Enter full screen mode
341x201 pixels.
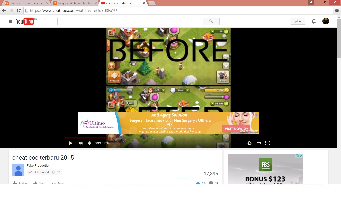point(268,143)
